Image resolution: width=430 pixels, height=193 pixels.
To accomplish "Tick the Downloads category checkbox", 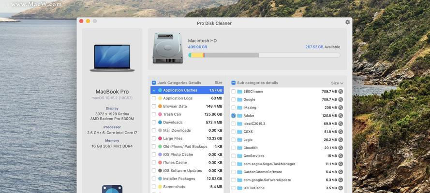I will [154, 123].
